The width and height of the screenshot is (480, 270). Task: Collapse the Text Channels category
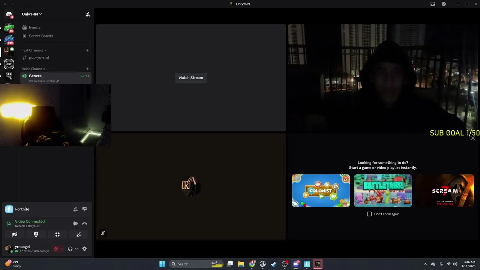34,50
